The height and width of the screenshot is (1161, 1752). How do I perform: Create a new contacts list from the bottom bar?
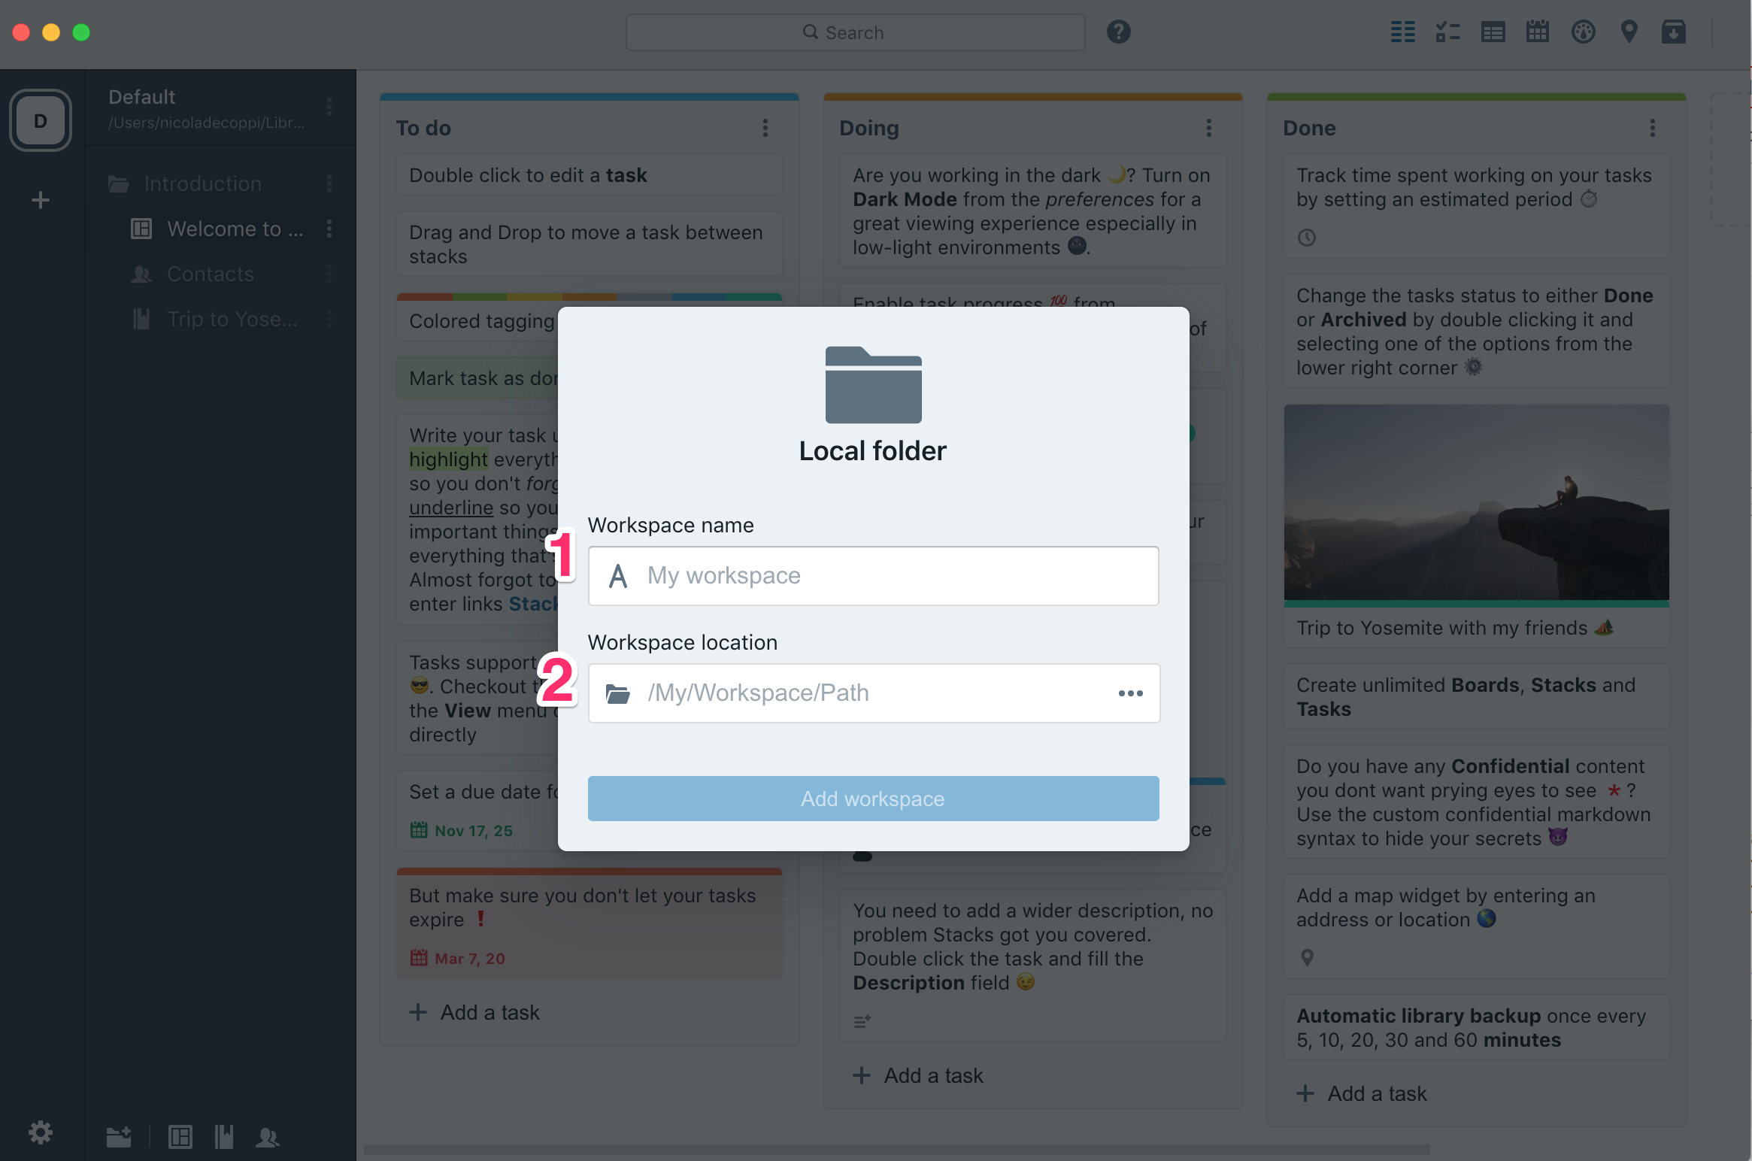click(x=268, y=1136)
